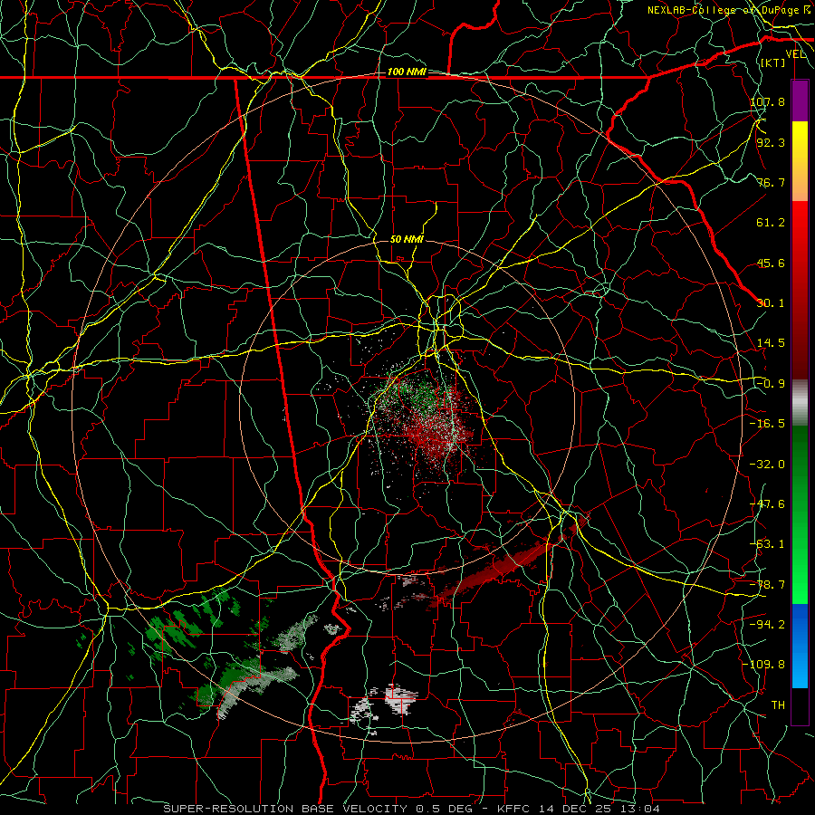
Task: Click the TH legend label
Action: [x=778, y=705]
